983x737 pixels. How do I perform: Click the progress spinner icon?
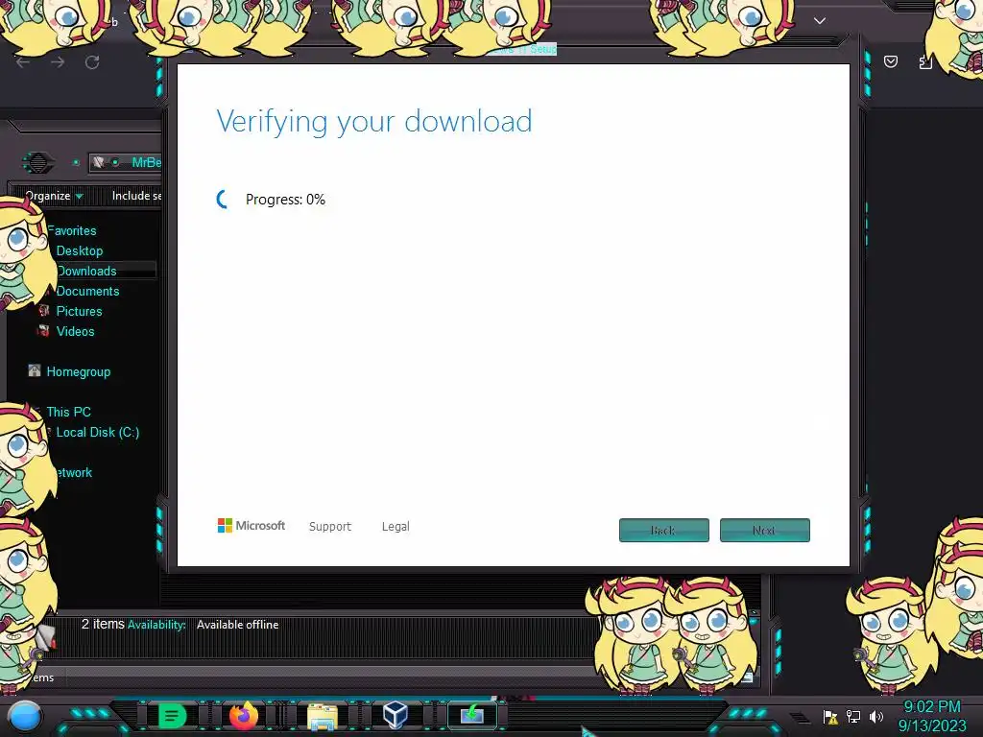[223, 200]
